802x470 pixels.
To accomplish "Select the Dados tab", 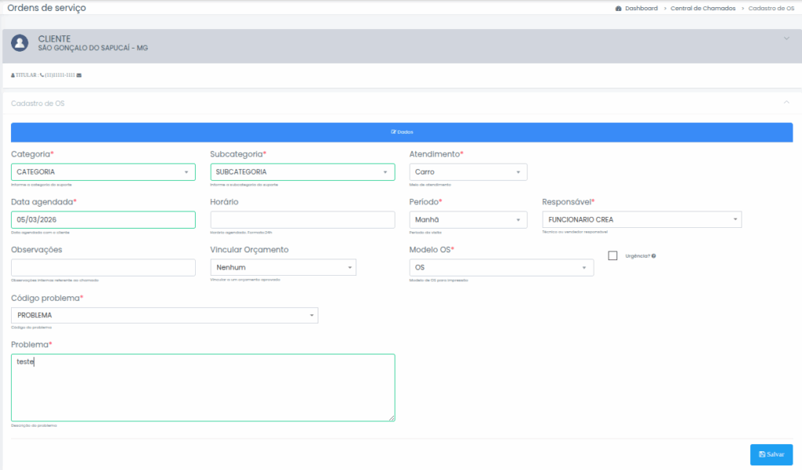I will [401, 132].
